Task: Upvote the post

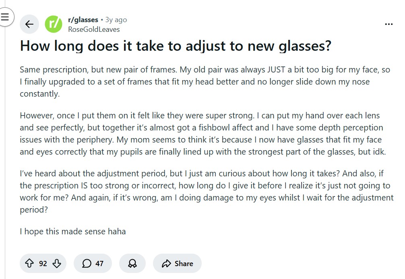Action: pyautogui.click(x=29, y=264)
